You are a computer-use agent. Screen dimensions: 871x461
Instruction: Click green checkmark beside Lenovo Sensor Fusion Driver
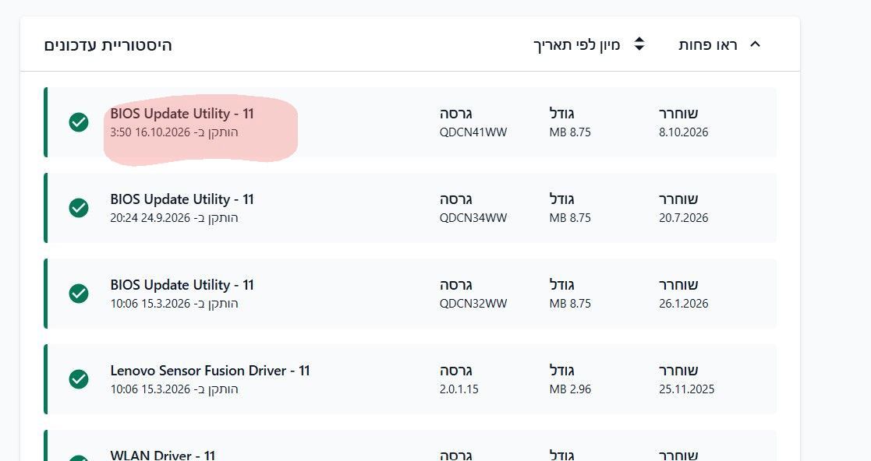point(79,379)
